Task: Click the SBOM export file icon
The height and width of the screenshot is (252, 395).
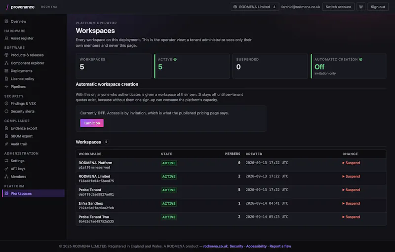Action: (6, 136)
